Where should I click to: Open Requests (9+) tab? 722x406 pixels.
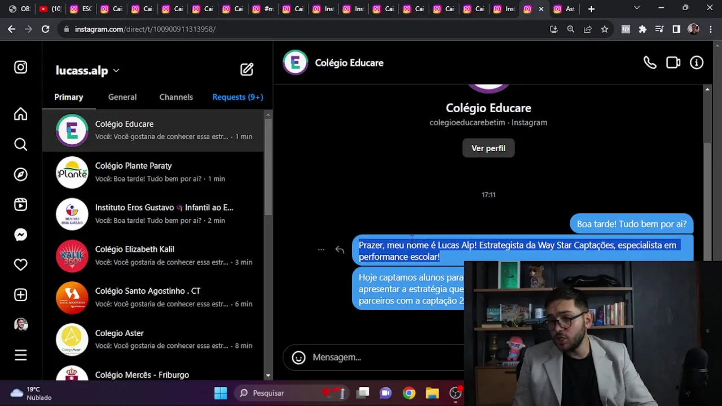[x=237, y=97]
